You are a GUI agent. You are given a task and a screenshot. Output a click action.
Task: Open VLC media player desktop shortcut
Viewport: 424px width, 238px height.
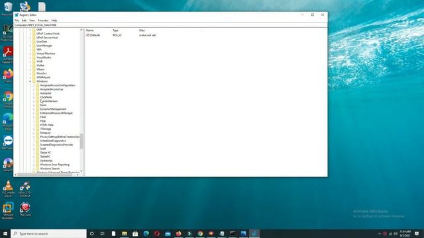tap(8, 188)
